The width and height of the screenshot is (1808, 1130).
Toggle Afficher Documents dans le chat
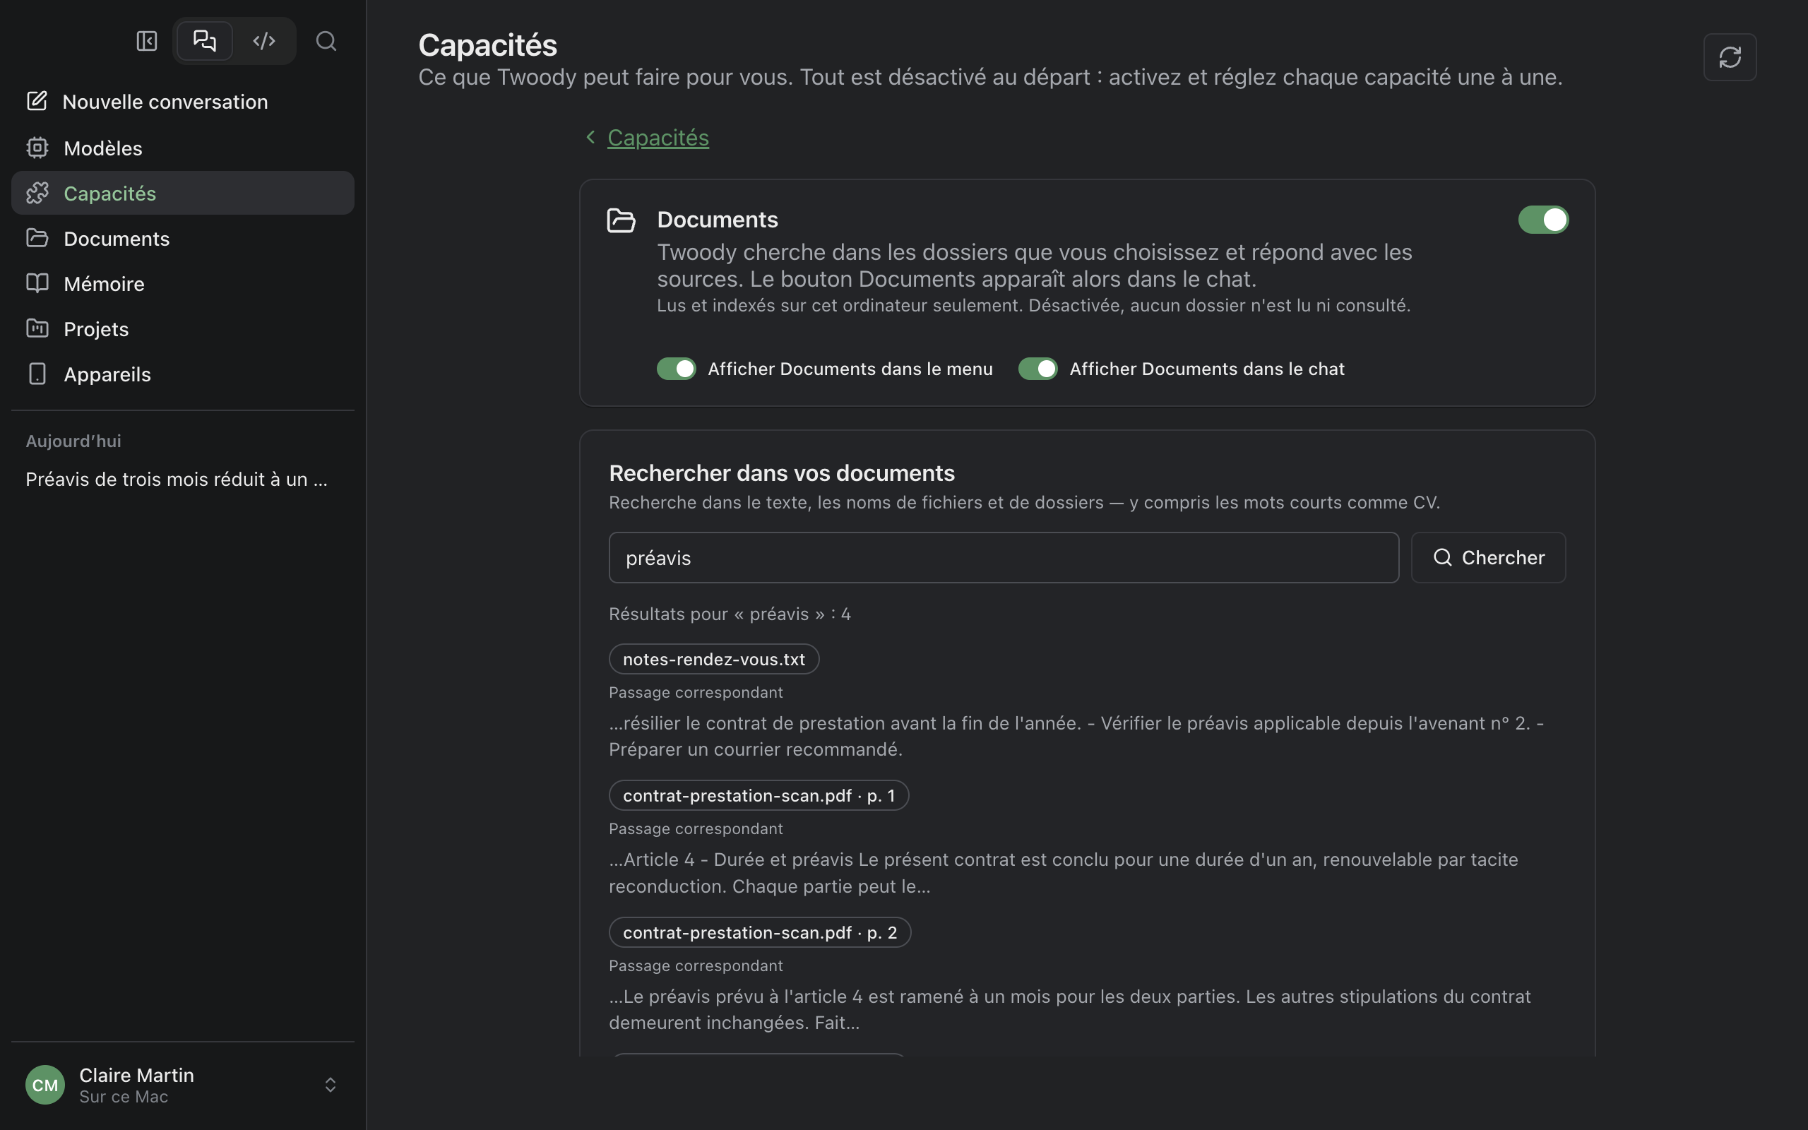point(1037,369)
